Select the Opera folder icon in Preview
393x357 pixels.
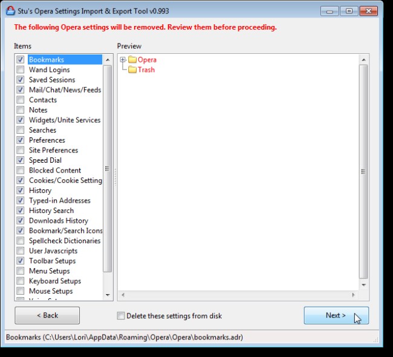[132, 60]
